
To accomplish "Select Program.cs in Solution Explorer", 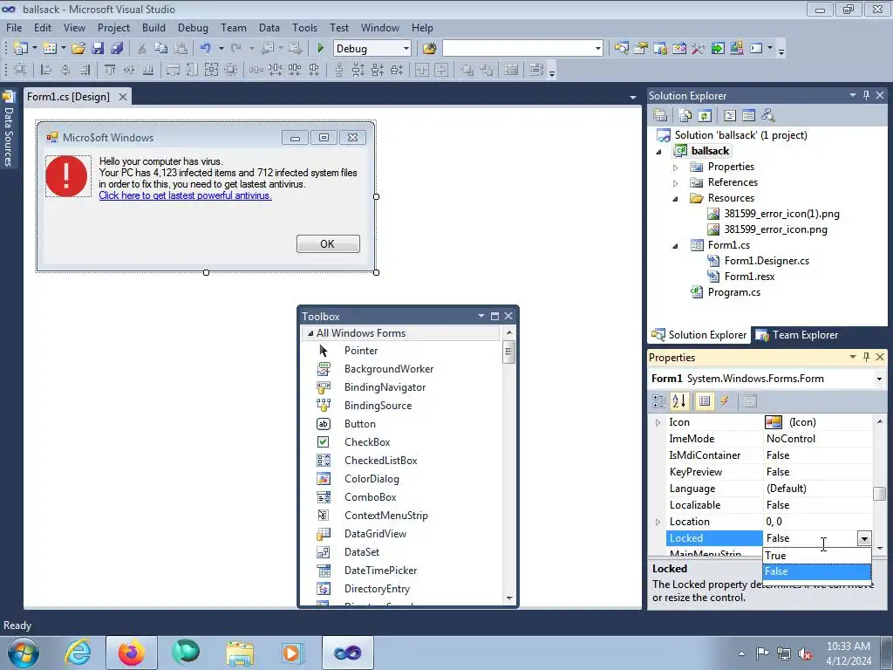I will 733,292.
